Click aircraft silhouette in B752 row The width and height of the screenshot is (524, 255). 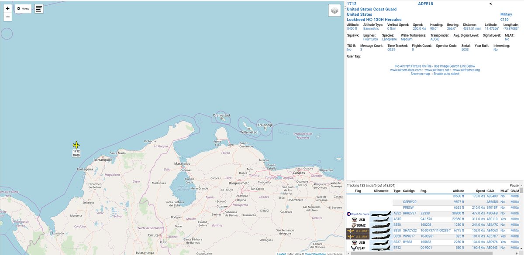pyautogui.click(x=381, y=248)
